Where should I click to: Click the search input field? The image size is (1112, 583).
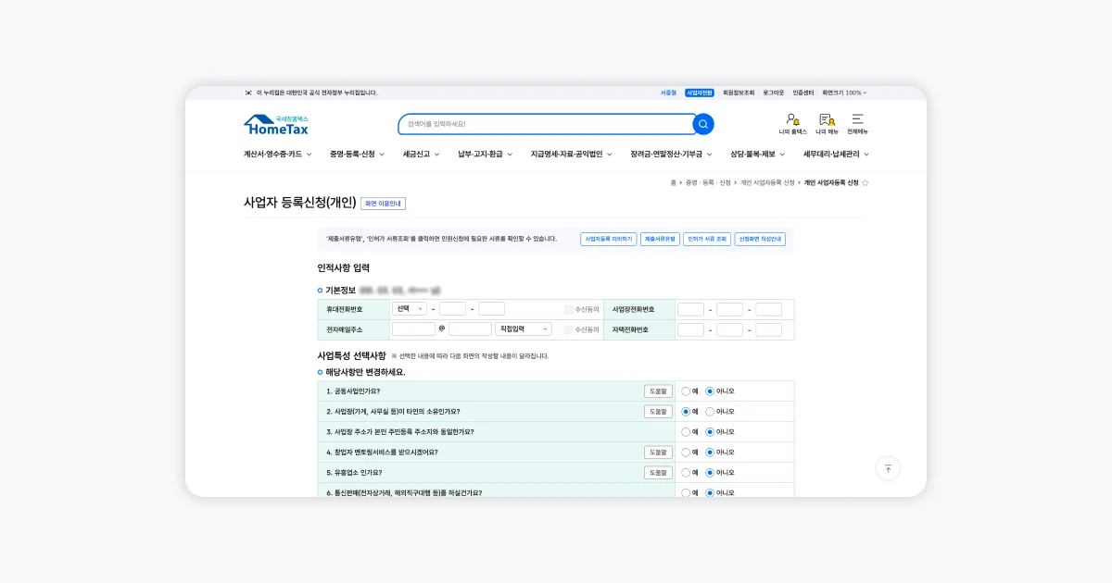click(547, 124)
